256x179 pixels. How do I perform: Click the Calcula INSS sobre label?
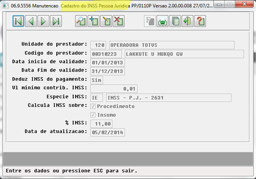pyautogui.click(x=58, y=105)
